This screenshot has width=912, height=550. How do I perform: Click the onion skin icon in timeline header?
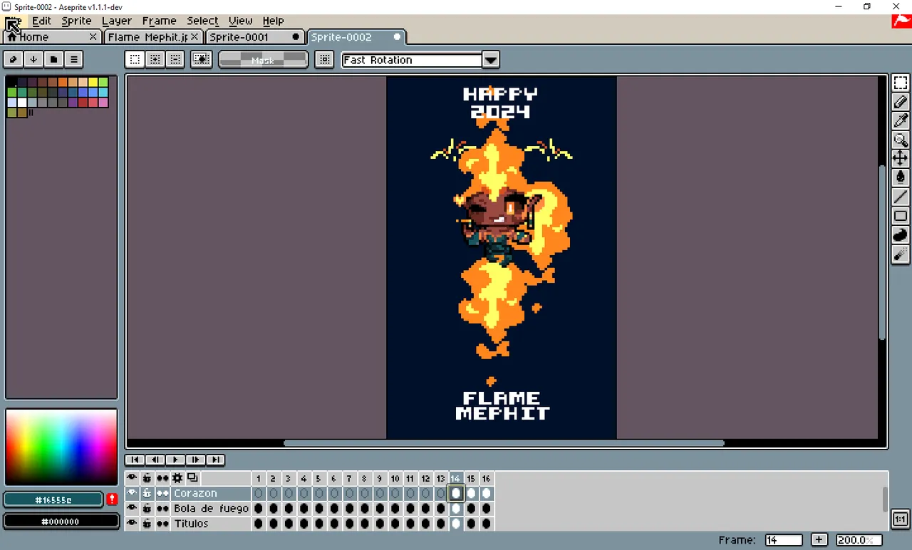(192, 478)
